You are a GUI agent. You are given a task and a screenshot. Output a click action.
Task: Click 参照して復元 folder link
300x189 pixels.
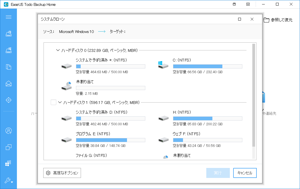pyautogui.click(x=278, y=20)
